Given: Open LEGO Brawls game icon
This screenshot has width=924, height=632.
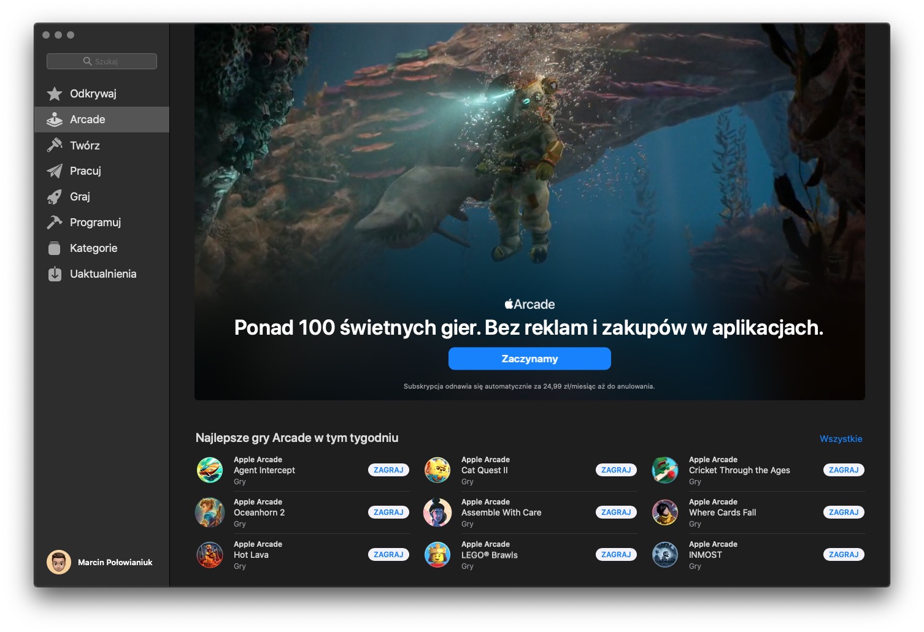Looking at the screenshot, I should click(x=437, y=555).
